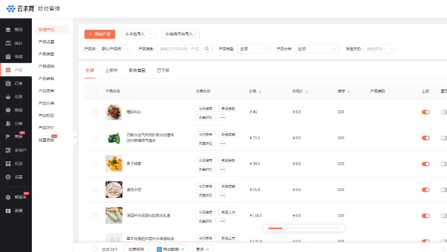Toggle the 上架 switch for 巴黎水 product
The height and width of the screenshot is (252, 447).
click(426, 138)
